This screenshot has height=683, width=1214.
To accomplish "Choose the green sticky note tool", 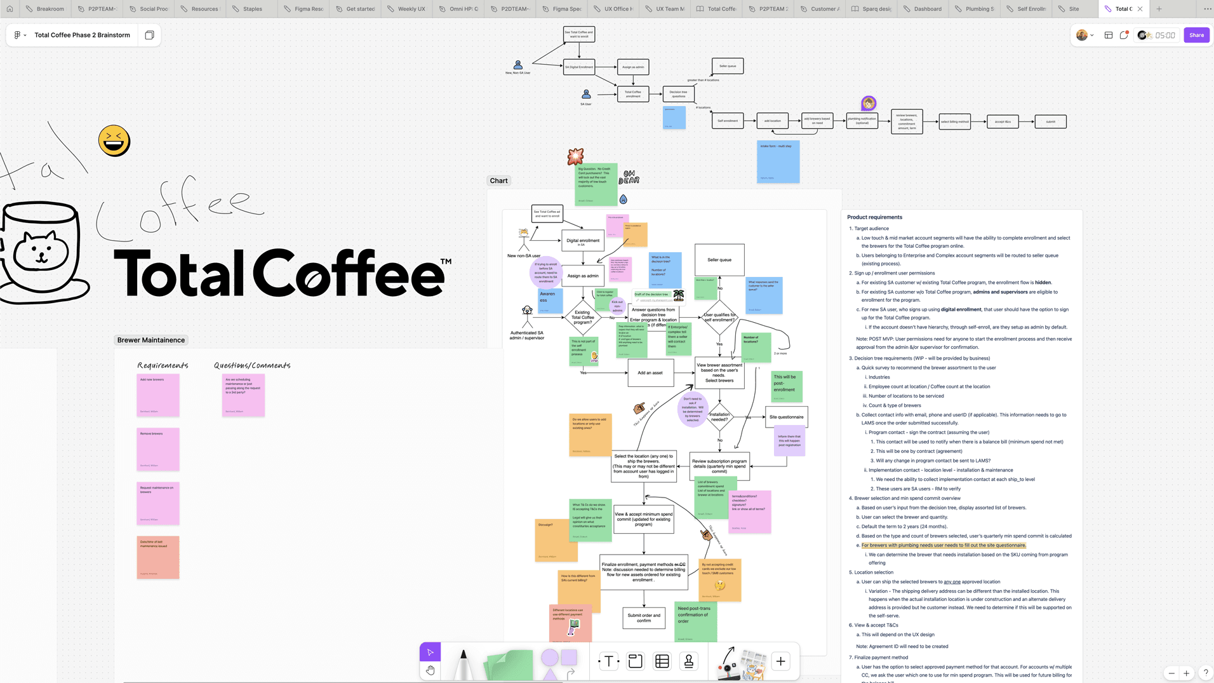I will (509, 665).
